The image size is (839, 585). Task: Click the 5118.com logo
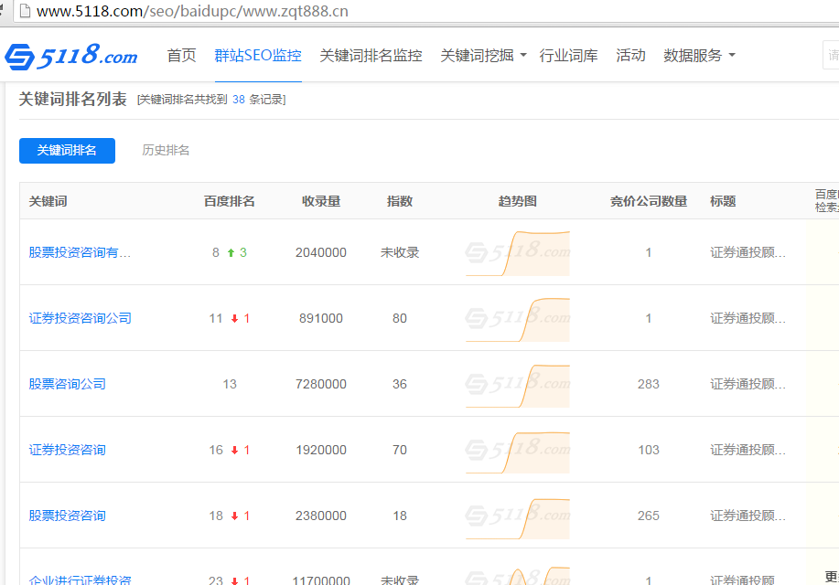point(70,57)
